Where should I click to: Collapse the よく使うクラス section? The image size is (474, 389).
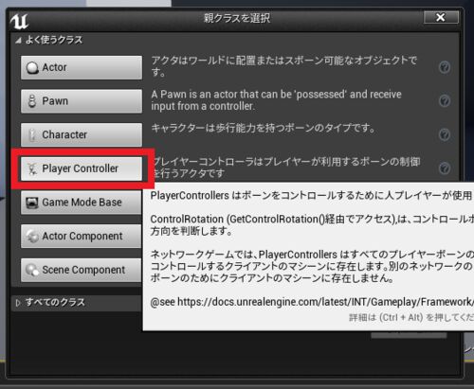(x=18, y=40)
